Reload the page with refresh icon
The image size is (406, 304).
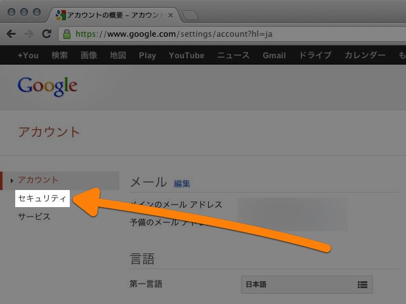[x=46, y=34]
